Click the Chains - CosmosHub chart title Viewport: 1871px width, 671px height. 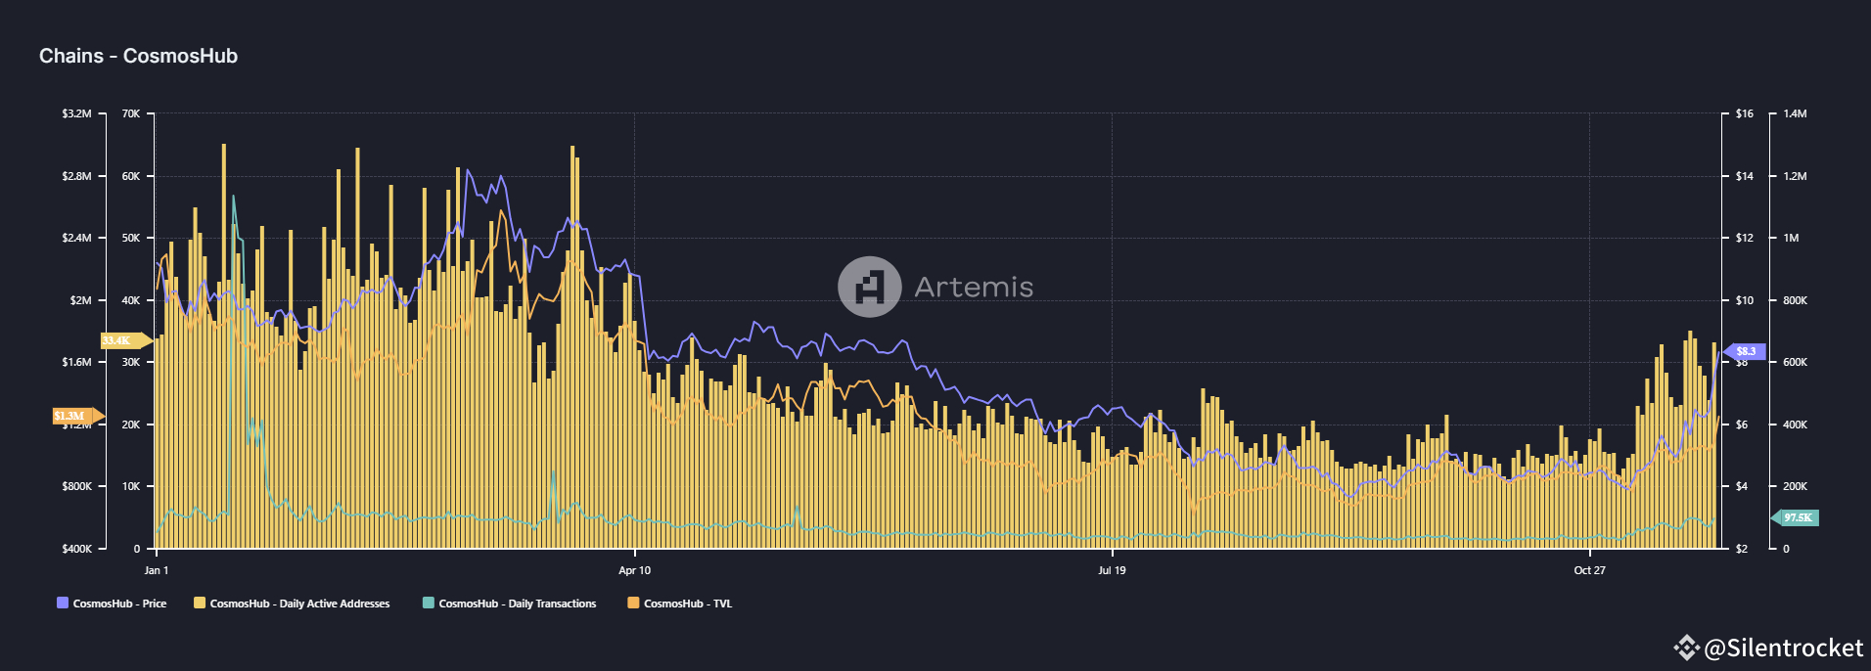click(138, 56)
